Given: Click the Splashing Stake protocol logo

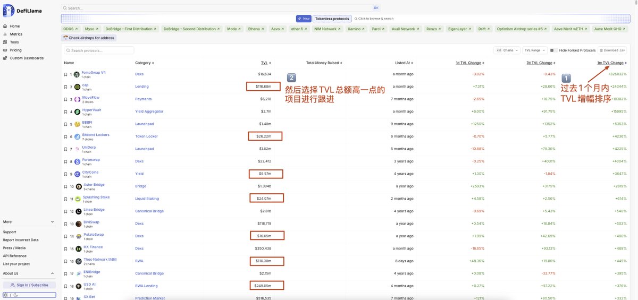Looking at the screenshot, I should [x=78, y=199].
